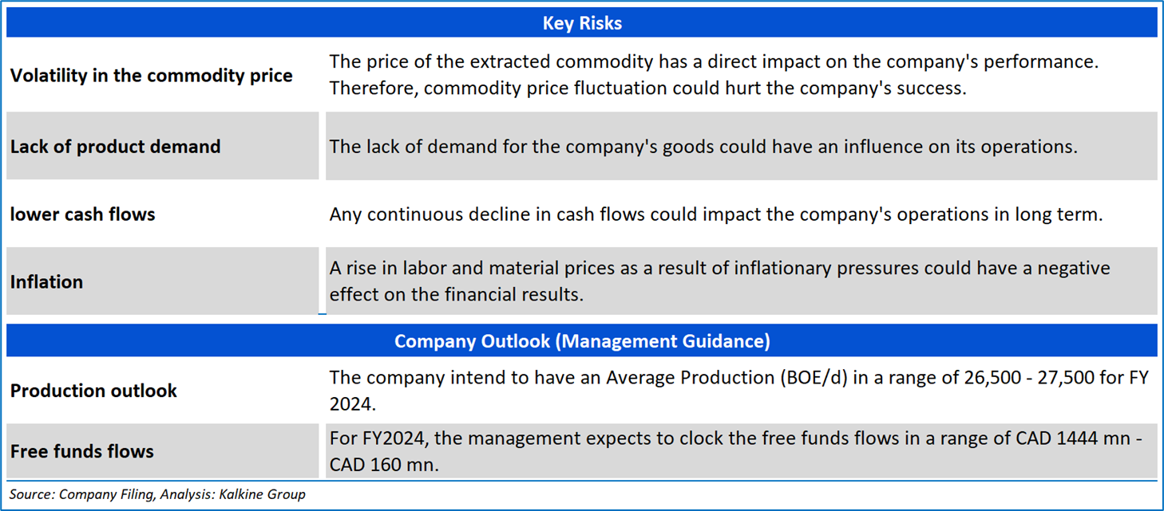
Task: Click the 'effect on the financial results' line
Action: tap(456, 294)
